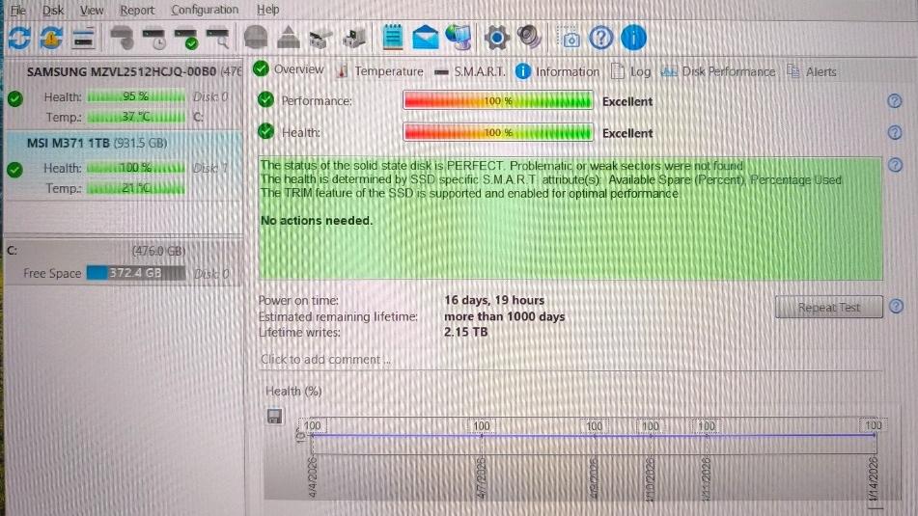Click the save icon beside Health chart

[x=274, y=417]
